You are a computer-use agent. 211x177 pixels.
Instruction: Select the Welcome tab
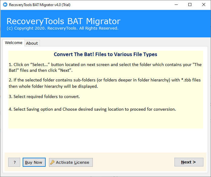(x=14, y=43)
